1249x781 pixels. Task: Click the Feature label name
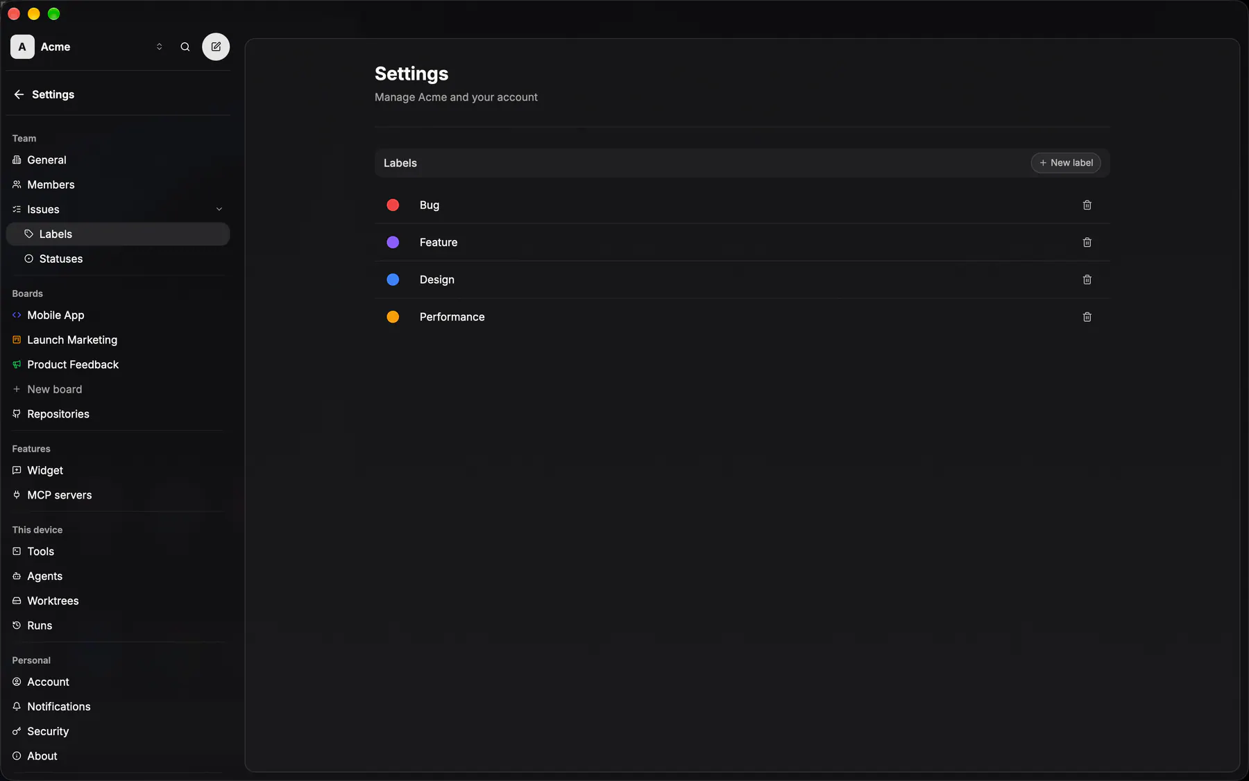pyautogui.click(x=439, y=243)
